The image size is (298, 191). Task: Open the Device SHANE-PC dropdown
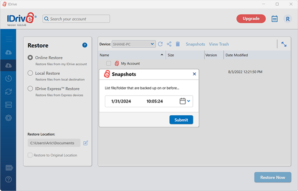(x=133, y=44)
